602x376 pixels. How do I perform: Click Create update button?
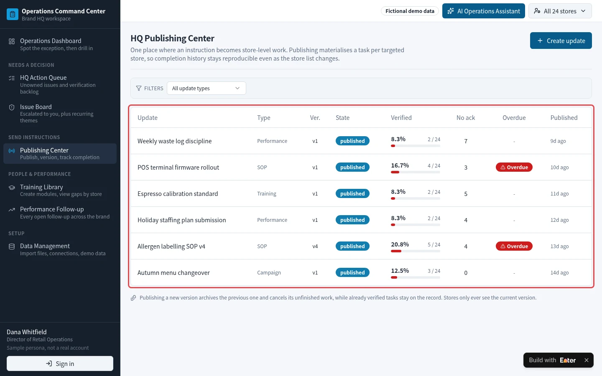(561, 41)
